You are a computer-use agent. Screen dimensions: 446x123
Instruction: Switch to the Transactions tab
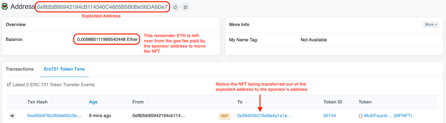click(x=20, y=69)
